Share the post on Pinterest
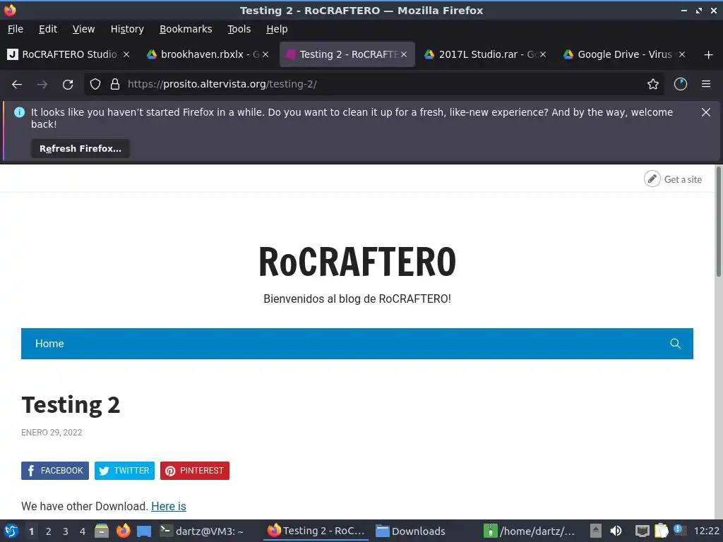 [x=195, y=471]
